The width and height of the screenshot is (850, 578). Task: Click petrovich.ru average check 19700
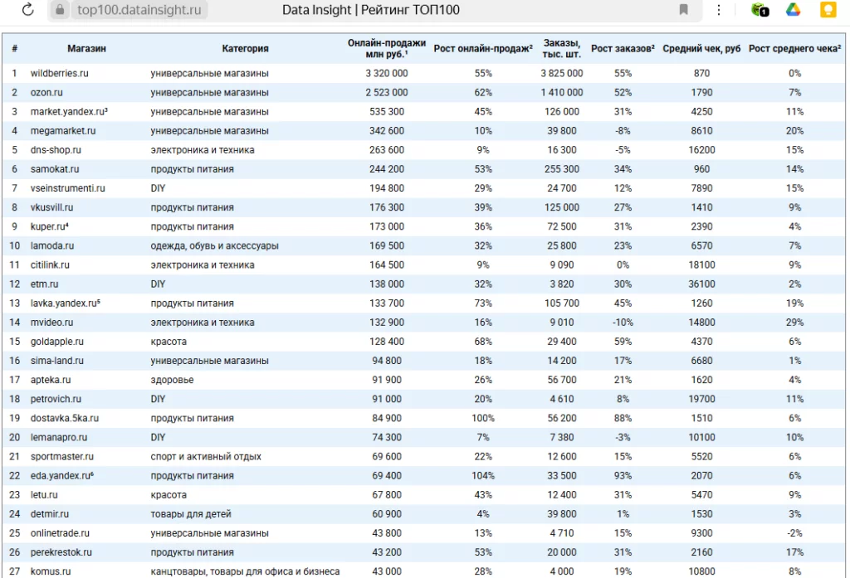point(701,399)
